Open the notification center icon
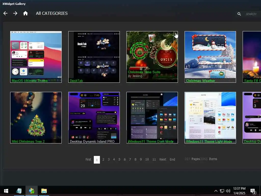The width and height of the screenshot is (261, 196). tap(253, 191)
